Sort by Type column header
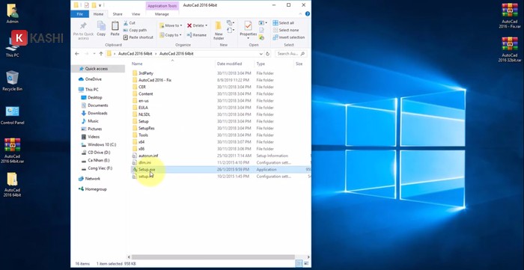The image size is (524, 270). [261, 64]
